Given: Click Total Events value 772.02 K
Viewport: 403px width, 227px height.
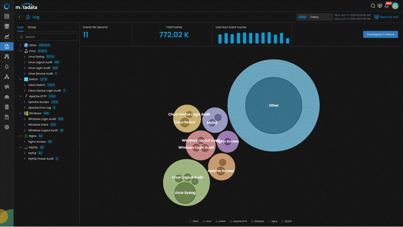Looking at the screenshot, I should pyautogui.click(x=174, y=35).
